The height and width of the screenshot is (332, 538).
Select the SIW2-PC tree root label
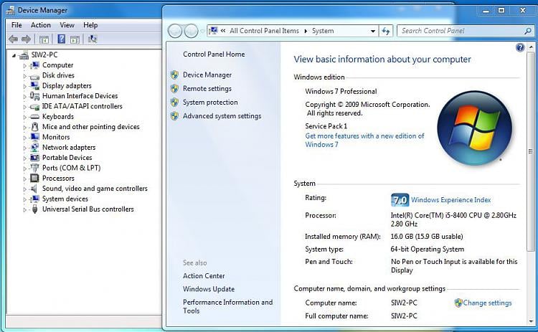point(44,55)
